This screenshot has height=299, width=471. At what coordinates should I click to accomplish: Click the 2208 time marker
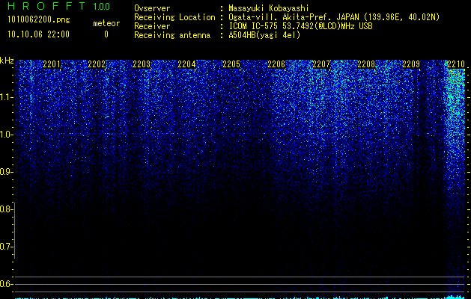coord(366,64)
